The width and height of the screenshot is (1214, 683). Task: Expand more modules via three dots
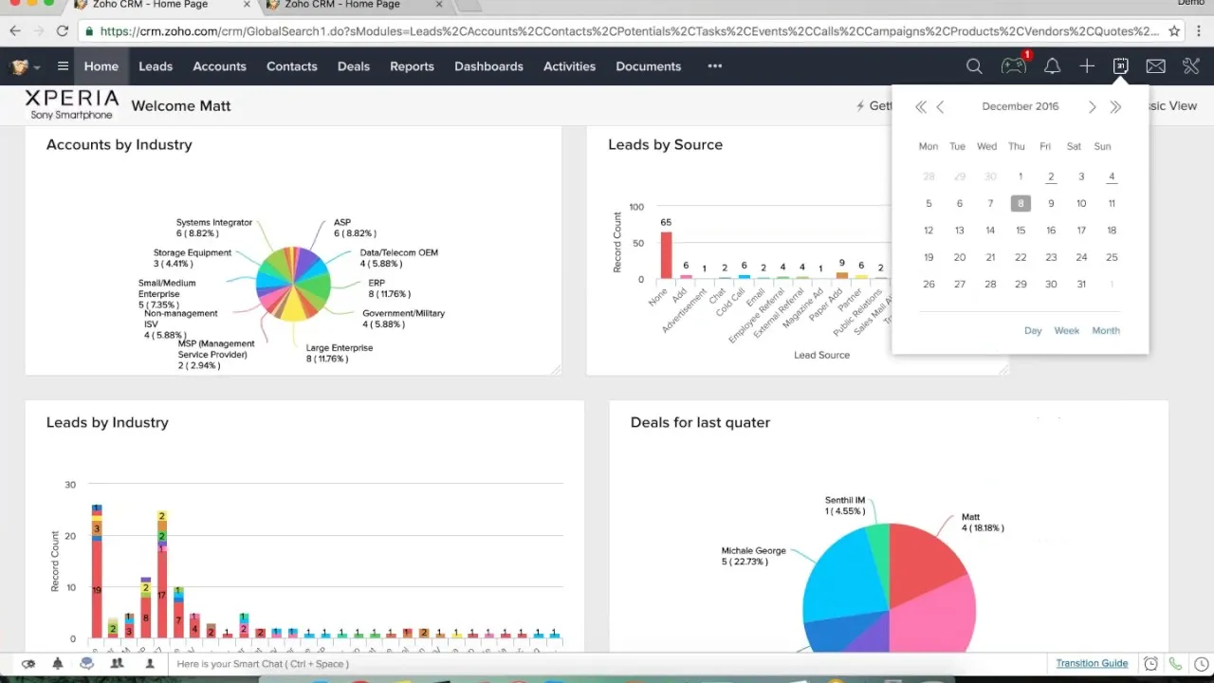pyautogui.click(x=714, y=66)
